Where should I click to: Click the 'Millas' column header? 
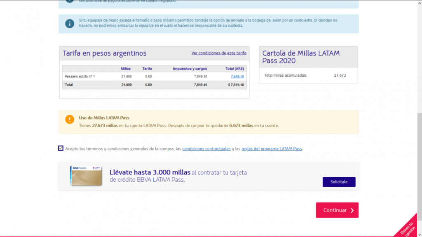click(x=126, y=69)
